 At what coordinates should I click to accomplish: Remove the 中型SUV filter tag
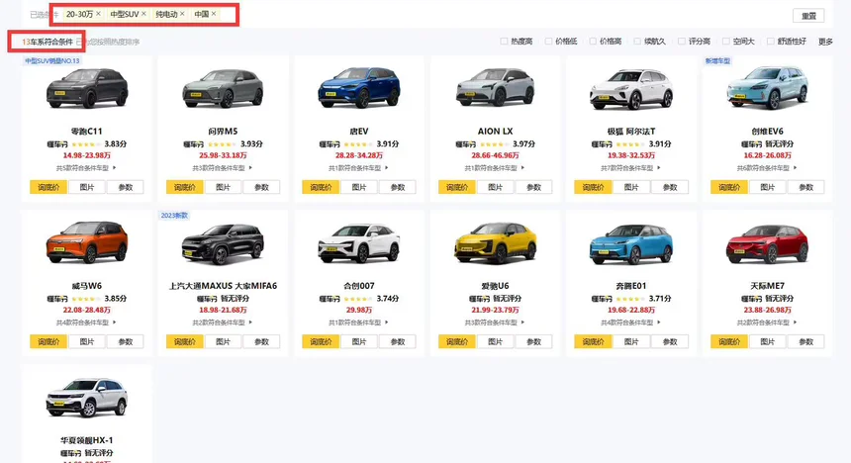[x=143, y=14]
